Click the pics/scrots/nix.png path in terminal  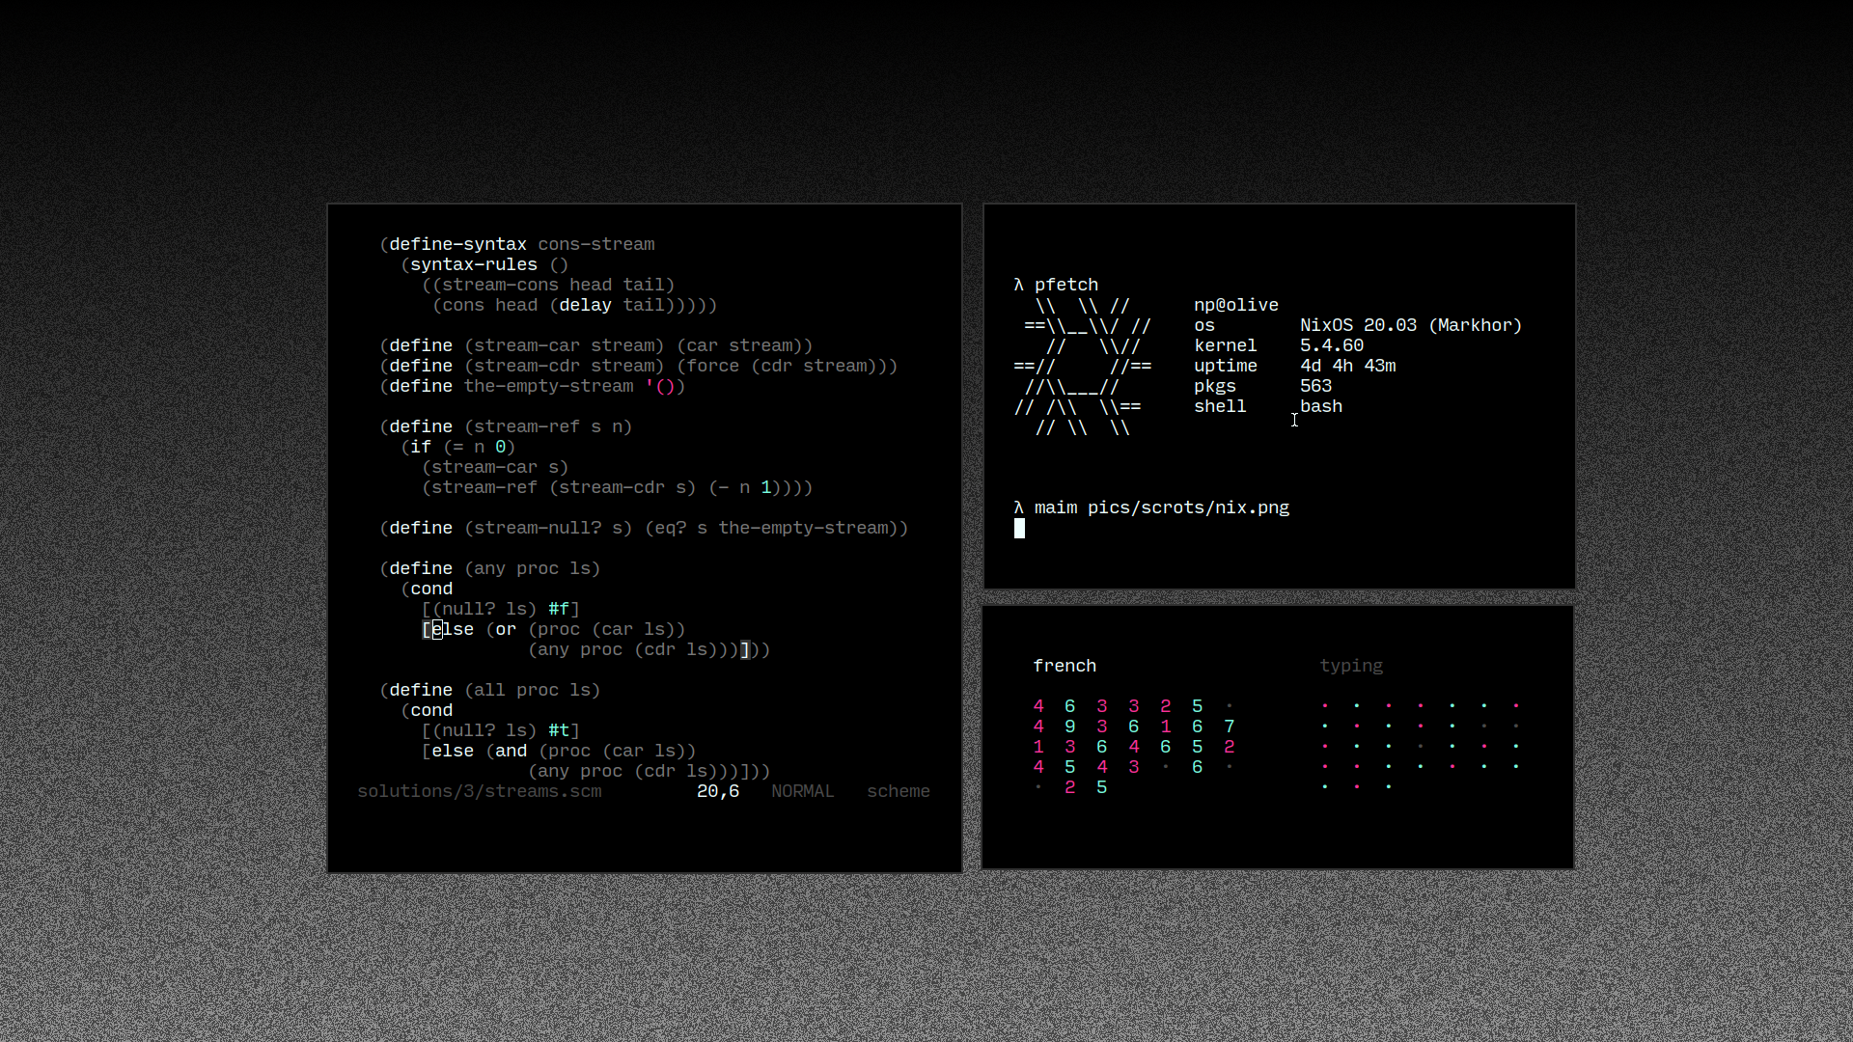click(x=1189, y=507)
